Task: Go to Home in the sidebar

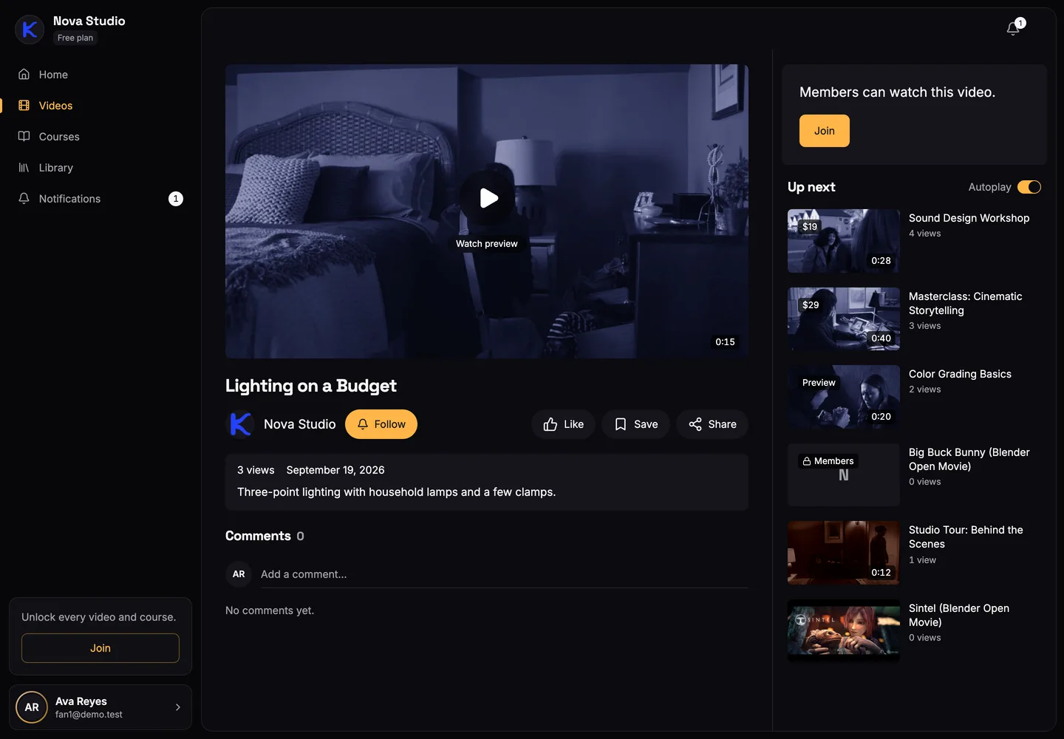Action: [x=100, y=75]
